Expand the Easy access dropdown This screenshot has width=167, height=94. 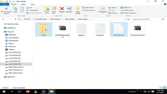tap(89, 10)
